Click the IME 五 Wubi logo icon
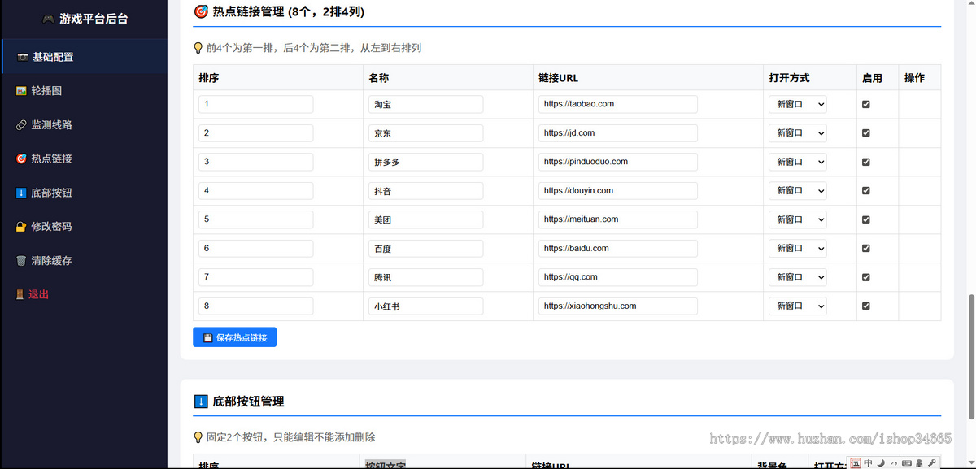 coord(856,462)
